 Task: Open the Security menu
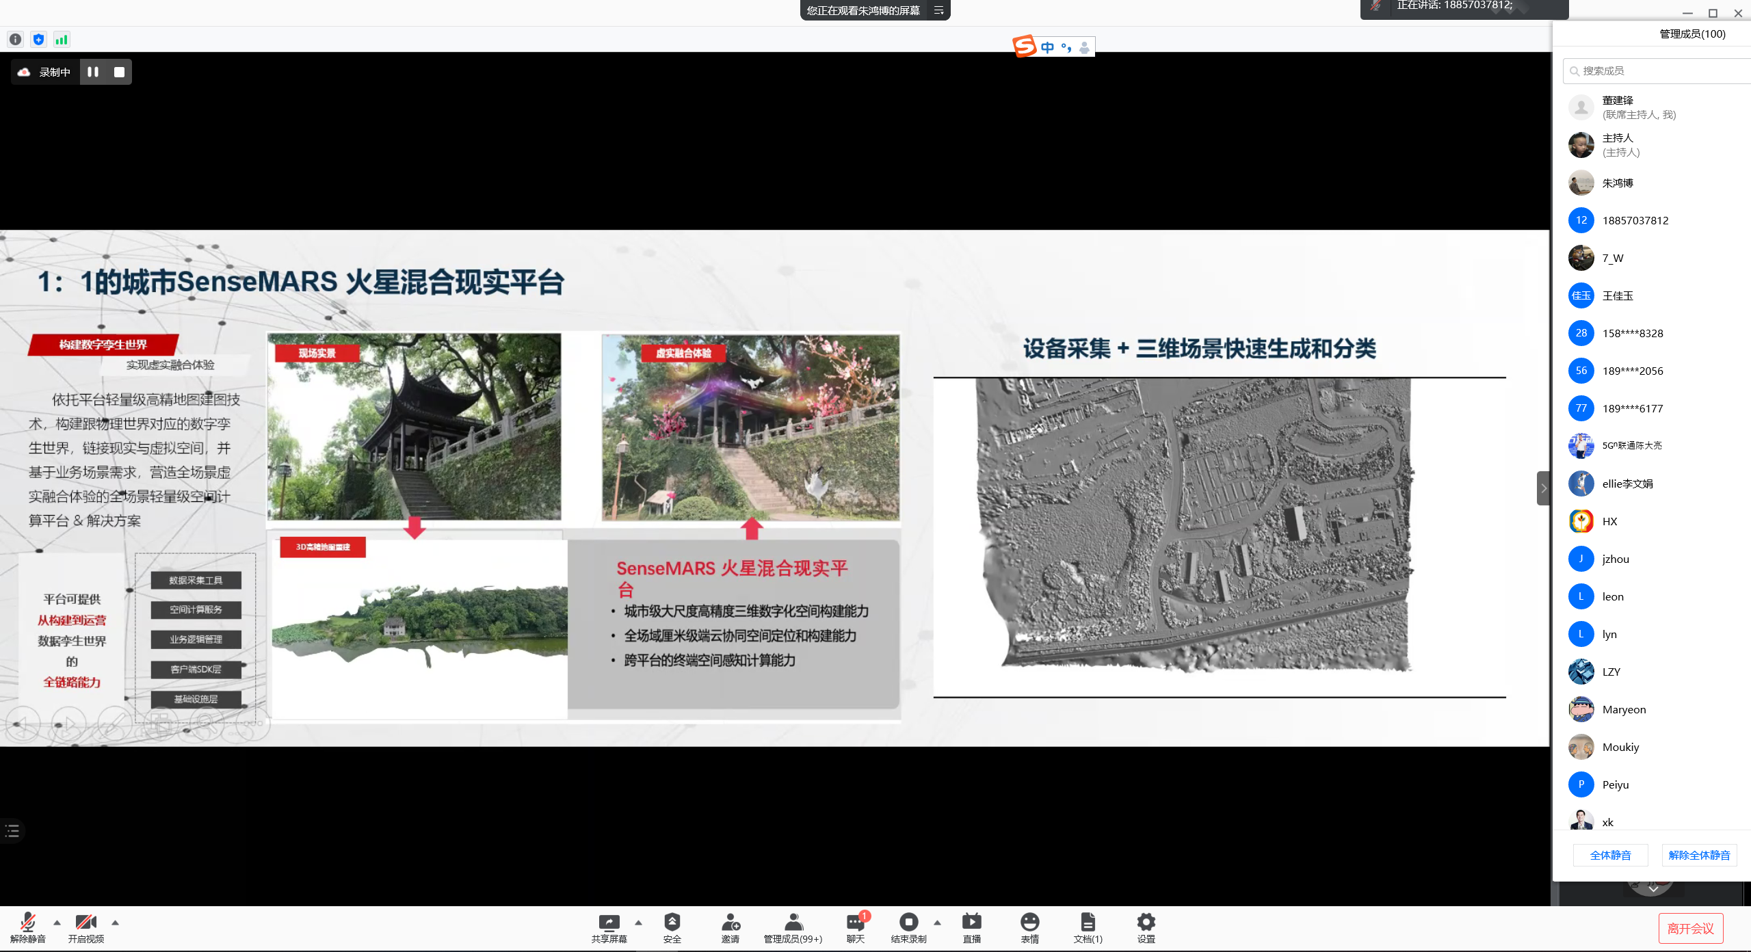coord(672,927)
